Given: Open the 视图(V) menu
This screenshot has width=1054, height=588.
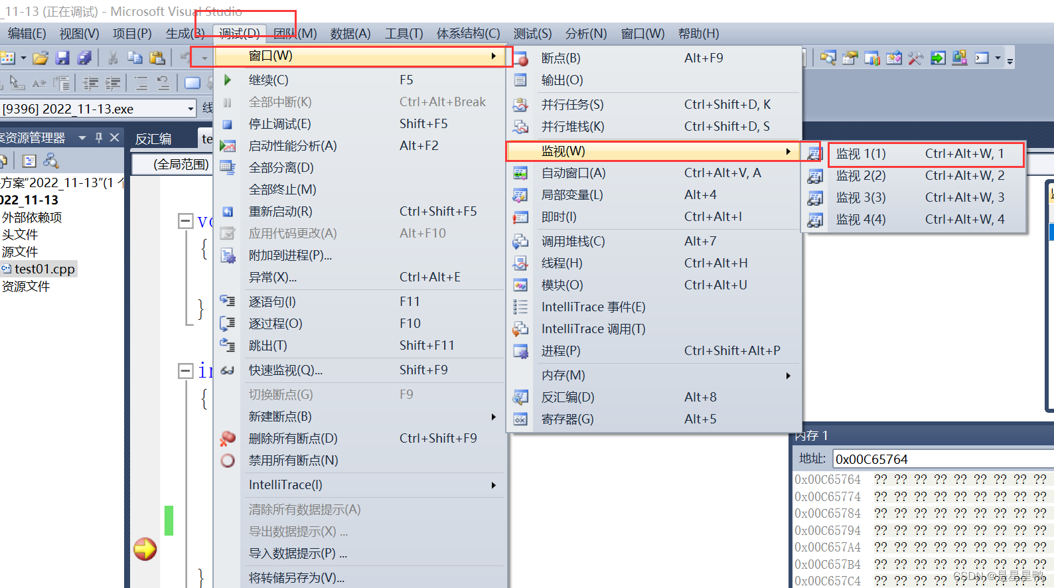Looking at the screenshot, I should coord(79,34).
